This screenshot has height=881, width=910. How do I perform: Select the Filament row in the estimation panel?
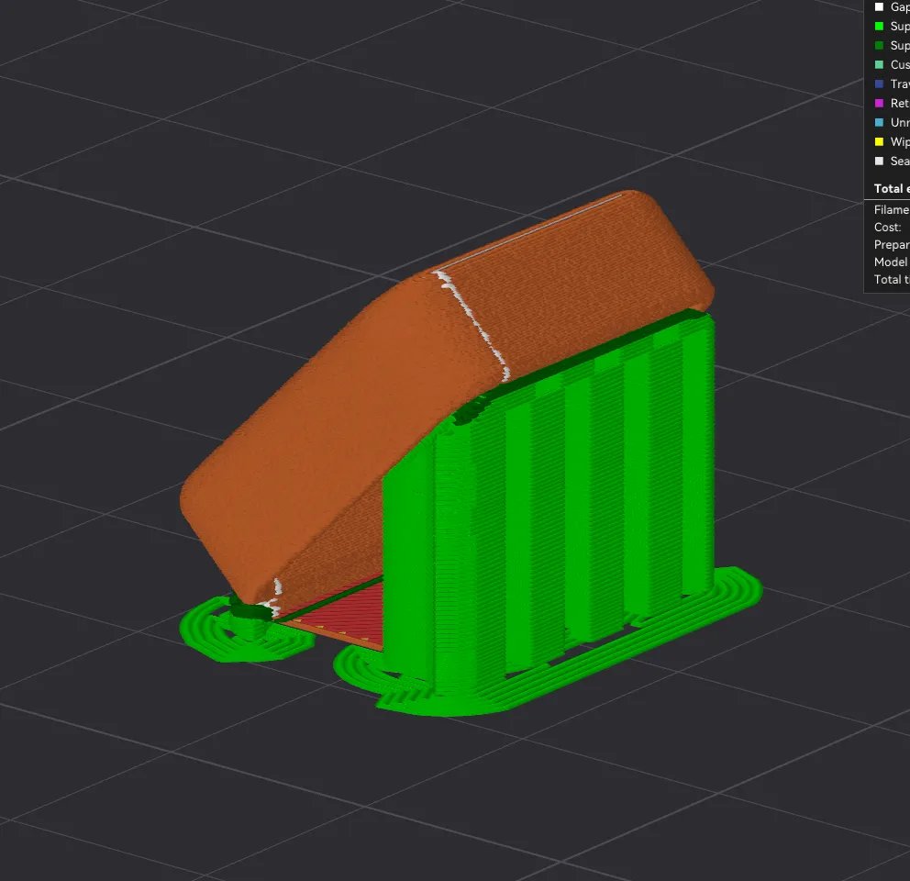pos(891,209)
